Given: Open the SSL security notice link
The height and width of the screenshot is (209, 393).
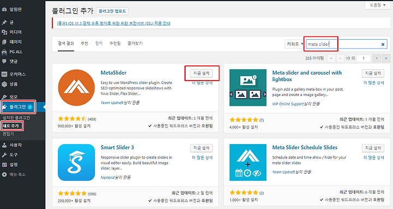Looking at the screenshot, I should tap(114, 23).
